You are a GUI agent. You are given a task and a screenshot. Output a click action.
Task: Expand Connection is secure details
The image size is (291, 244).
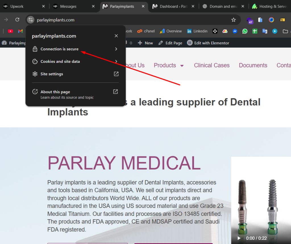coord(75,49)
